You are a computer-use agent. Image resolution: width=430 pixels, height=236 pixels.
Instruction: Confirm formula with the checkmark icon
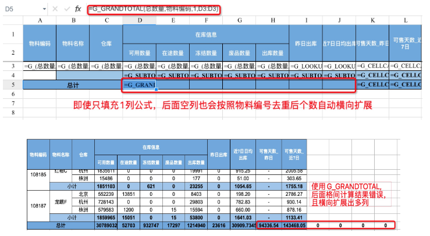click(67, 9)
